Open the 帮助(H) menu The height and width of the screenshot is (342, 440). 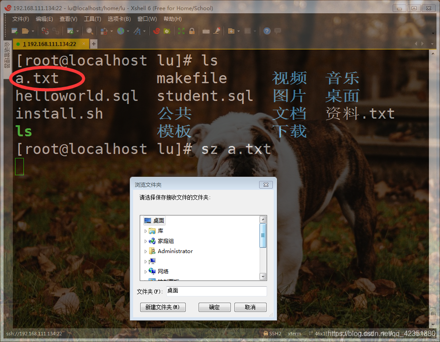tap(172, 19)
